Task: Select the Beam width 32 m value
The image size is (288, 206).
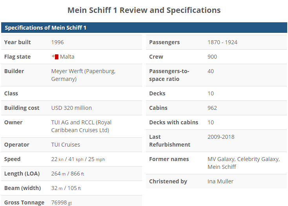Action: click(57, 188)
